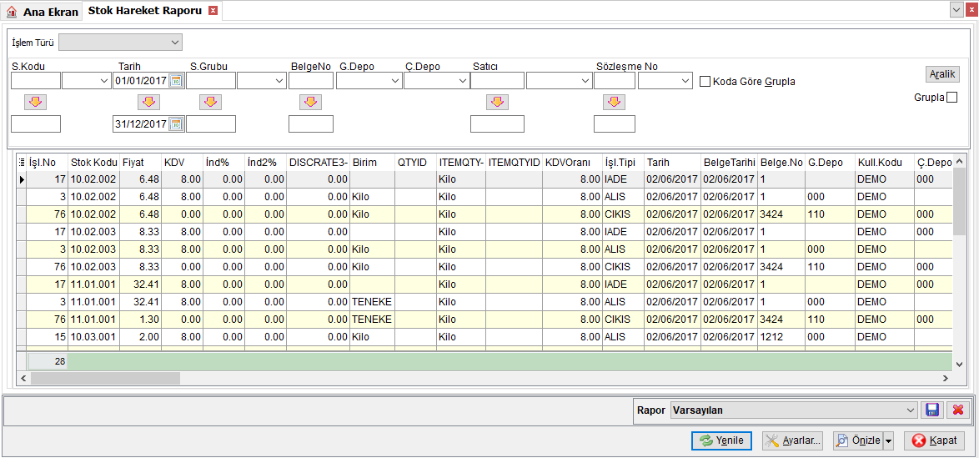
Task: Click the ITEMQTYID column header
Action: point(514,163)
